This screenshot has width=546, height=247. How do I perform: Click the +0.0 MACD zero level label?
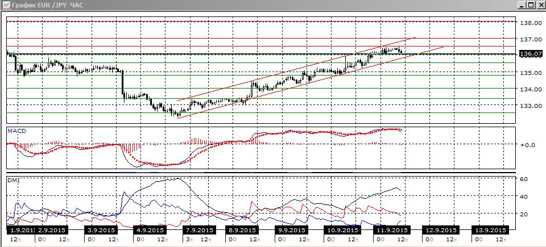coord(528,145)
